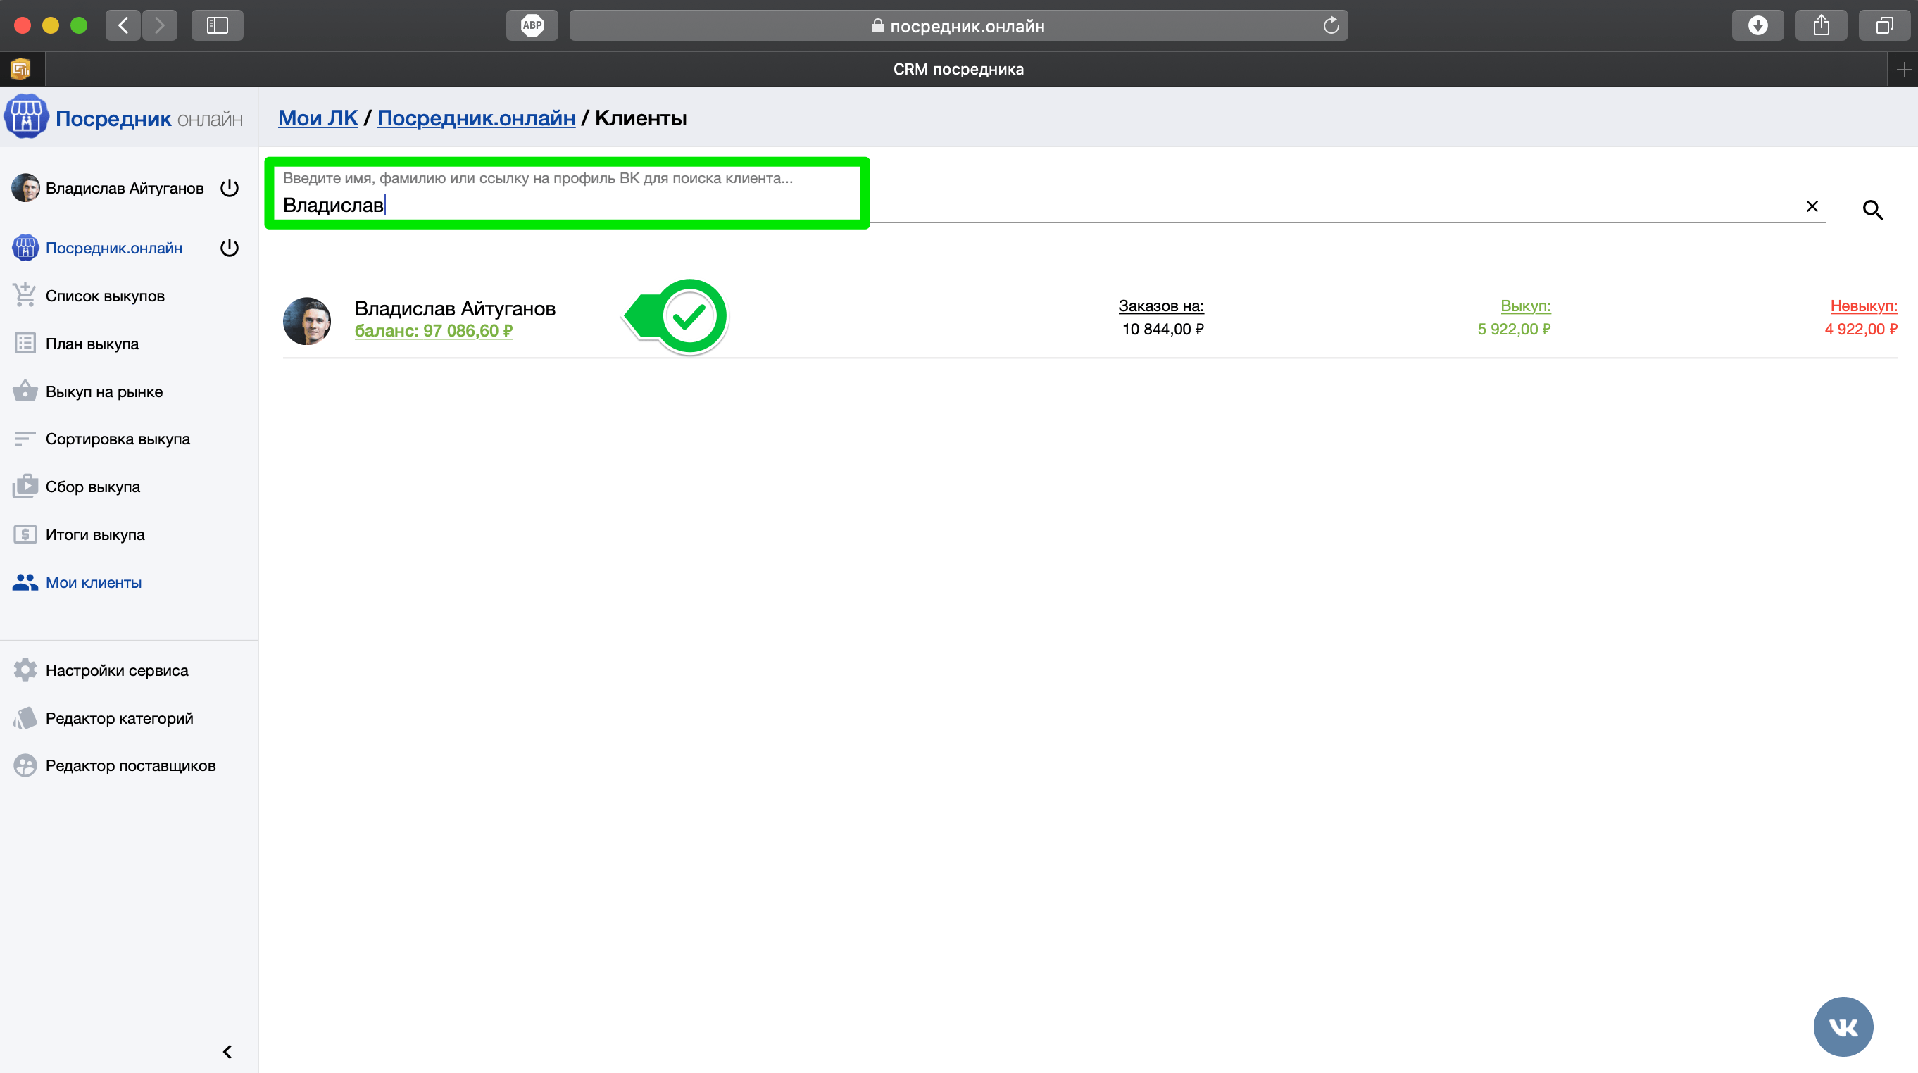Image resolution: width=1918 pixels, height=1073 pixels.
Task: Toggle power button next to Владислав Айтуганов
Action: coord(230,188)
